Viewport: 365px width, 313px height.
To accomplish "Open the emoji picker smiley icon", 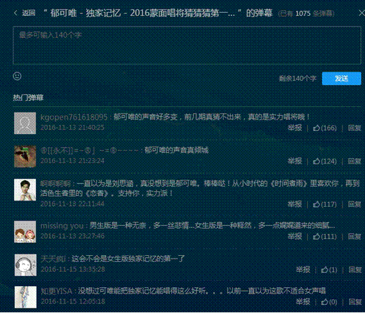I will point(17,76).
